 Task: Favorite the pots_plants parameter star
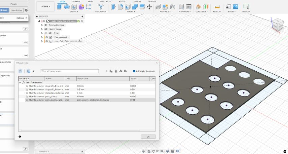27,96
